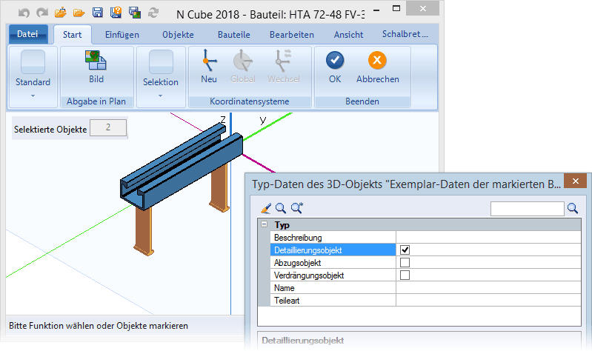Click the Bild export icon
Screen dimensions: 592x351
96,61
